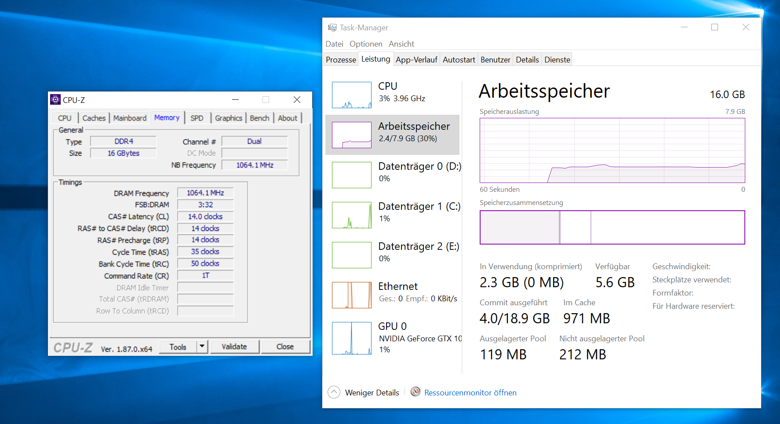Click the CPU-Z app icon in title bar
This screenshot has height=424, width=780.
point(55,99)
